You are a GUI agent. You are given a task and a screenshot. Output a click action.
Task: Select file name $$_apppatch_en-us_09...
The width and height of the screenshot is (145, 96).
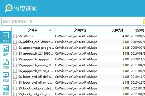pyautogui.click(x=36, y=65)
